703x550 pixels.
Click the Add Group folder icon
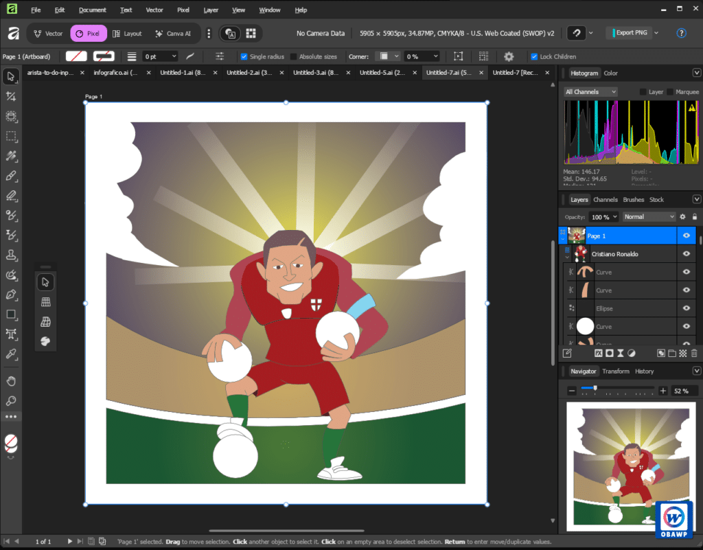coord(672,353)
